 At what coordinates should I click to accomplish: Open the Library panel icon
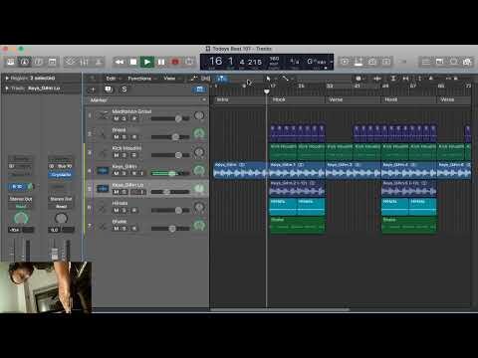click(x=11, y=62)
